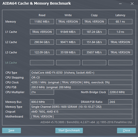Select the CPU Type information field
This screenshot has width=138, height=137.
tap(81, 73)
